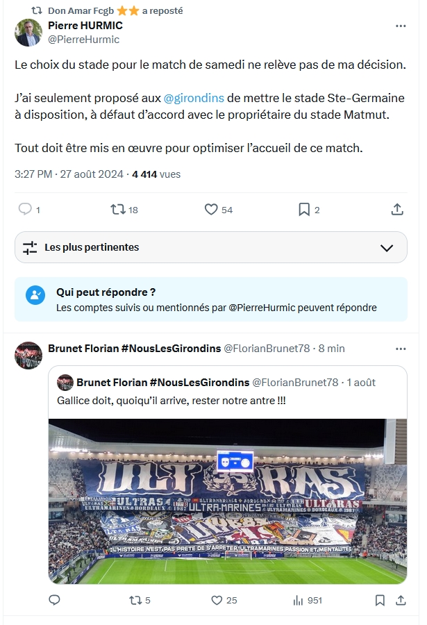This screenshot has width=427, height=625.
Task: Bookmark Pierre Hurmic's tweet
Action: (x=304, y=209)
